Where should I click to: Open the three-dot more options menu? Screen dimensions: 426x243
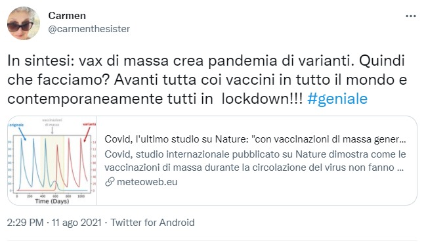[x=410, y=16]
